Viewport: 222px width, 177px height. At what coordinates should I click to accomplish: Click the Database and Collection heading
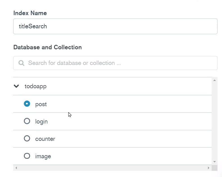click(x=47, y=47)
